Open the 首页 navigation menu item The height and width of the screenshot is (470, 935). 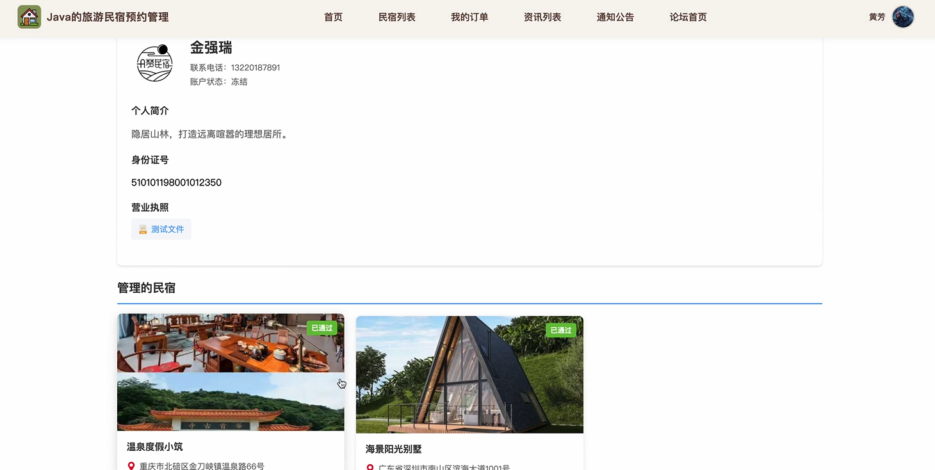pyautogui.click(x=333, y=17)
